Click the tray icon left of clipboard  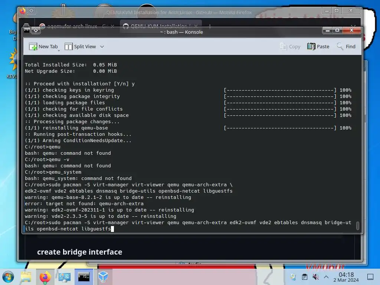tap(293, 277)
